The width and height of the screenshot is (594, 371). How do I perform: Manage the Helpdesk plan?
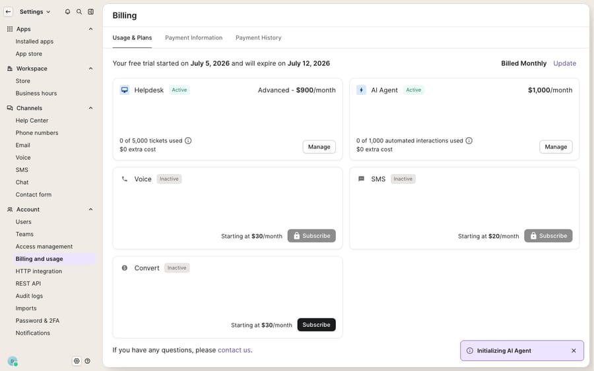tap(319, 147)
